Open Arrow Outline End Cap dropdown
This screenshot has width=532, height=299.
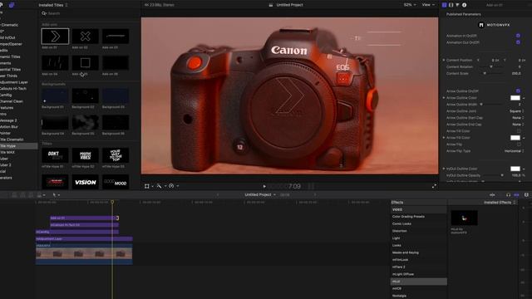(x=518, y=125)
